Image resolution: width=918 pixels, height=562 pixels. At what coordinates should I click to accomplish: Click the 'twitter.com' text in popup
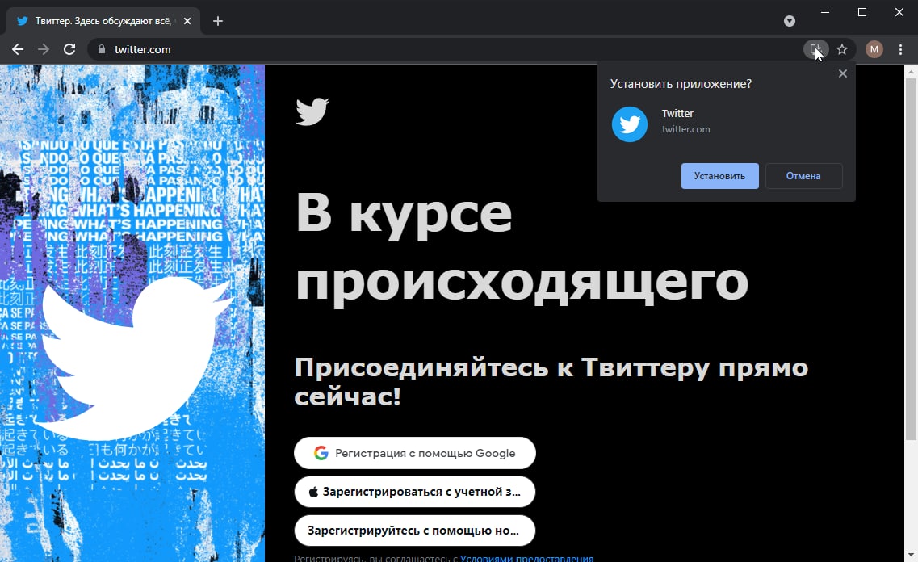(685, 129)
